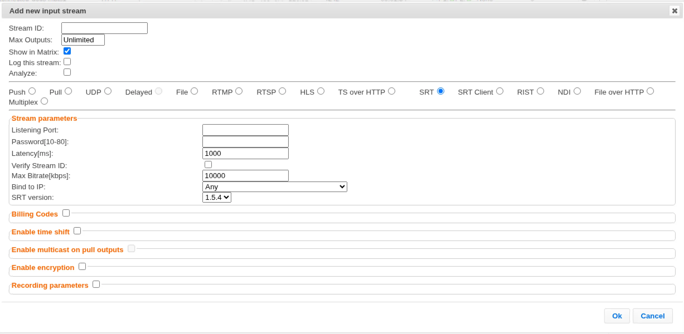Enable the Billing Codes checkbox
This screenshot has height=334, width=684.
pyautogui.click(x=66, y=213)
